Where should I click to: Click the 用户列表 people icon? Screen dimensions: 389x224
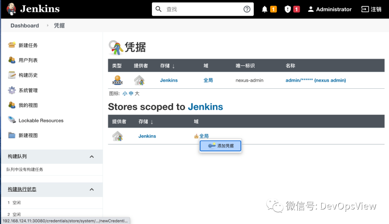(x=12, y=60)
